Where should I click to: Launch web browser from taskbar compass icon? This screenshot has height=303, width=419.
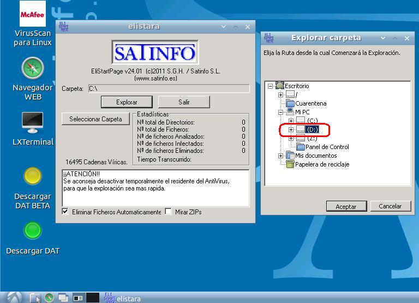point(49,298)
